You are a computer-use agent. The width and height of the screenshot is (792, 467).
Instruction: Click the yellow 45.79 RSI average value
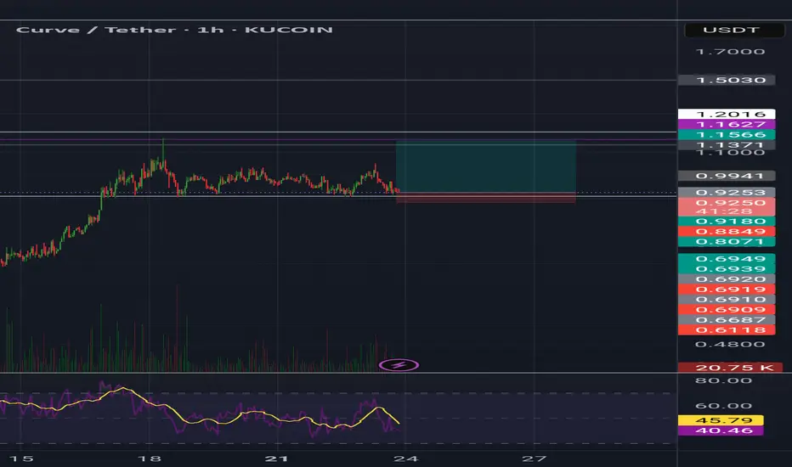721,420
